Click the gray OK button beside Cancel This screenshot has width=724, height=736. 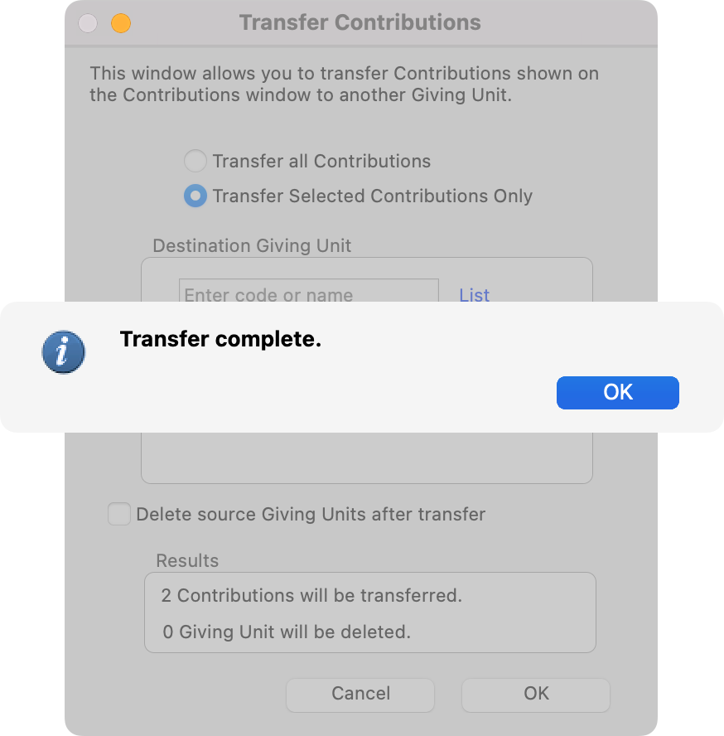click(535, 694)
